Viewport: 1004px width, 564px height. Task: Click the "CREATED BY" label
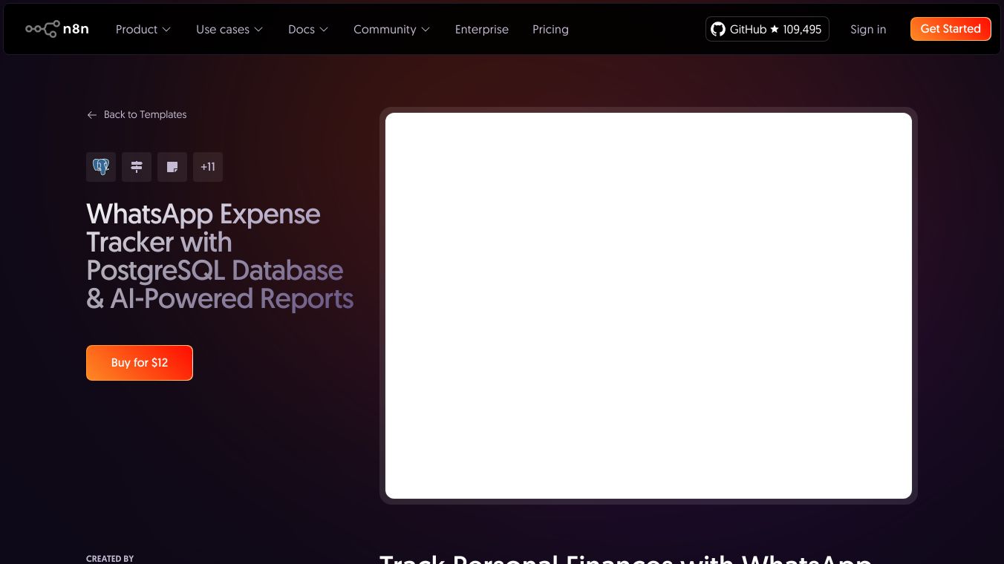[x=110, y=559]
